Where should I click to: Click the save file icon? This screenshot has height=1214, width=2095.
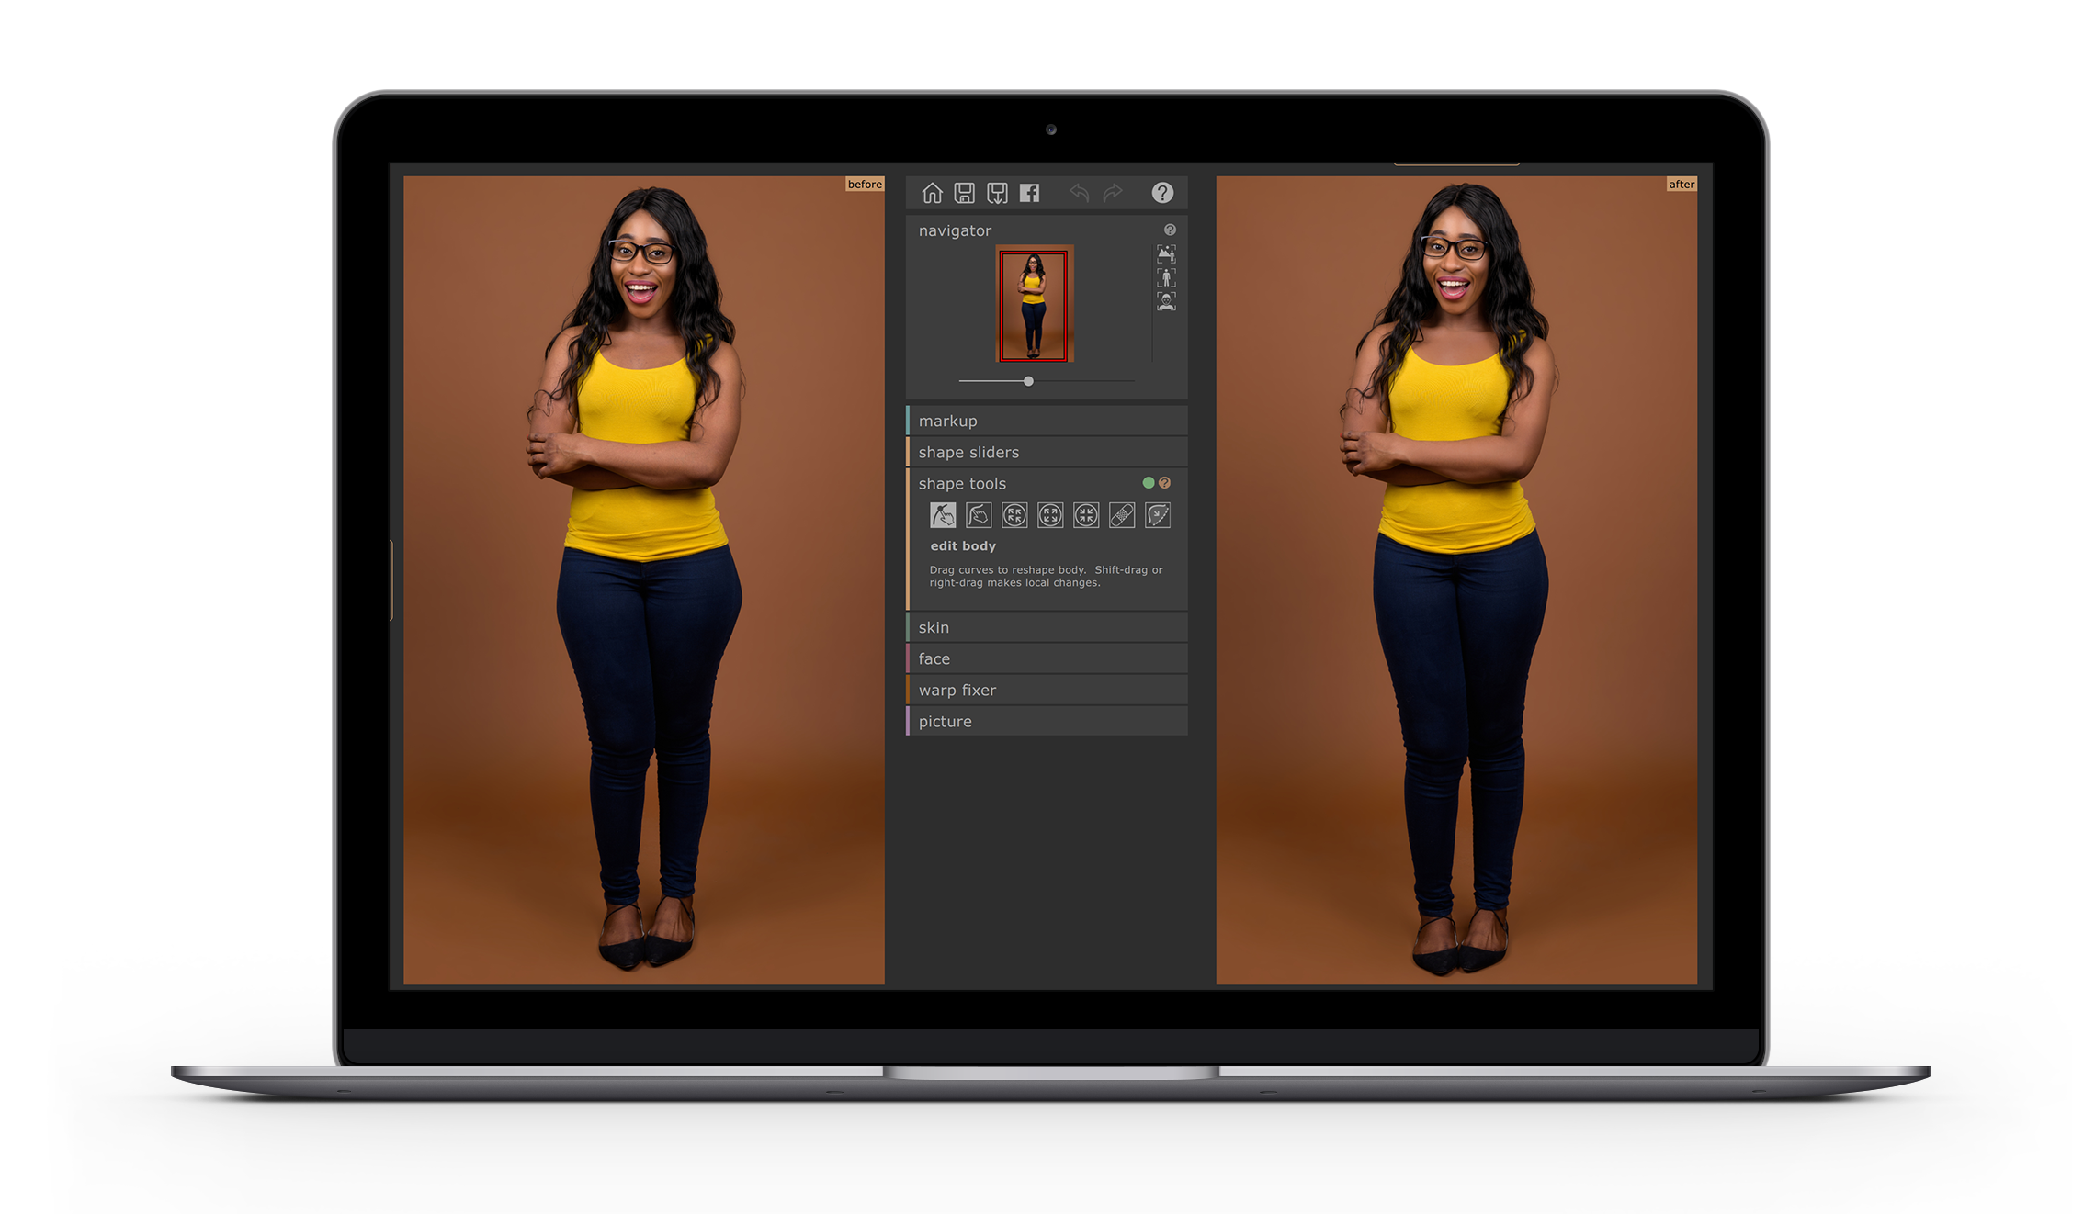961,192
